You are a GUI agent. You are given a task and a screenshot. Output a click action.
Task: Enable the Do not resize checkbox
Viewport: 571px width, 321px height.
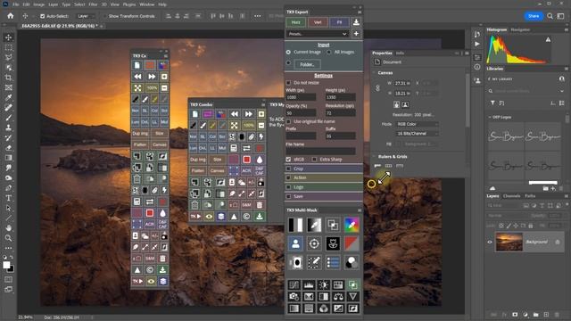point(288,83)
